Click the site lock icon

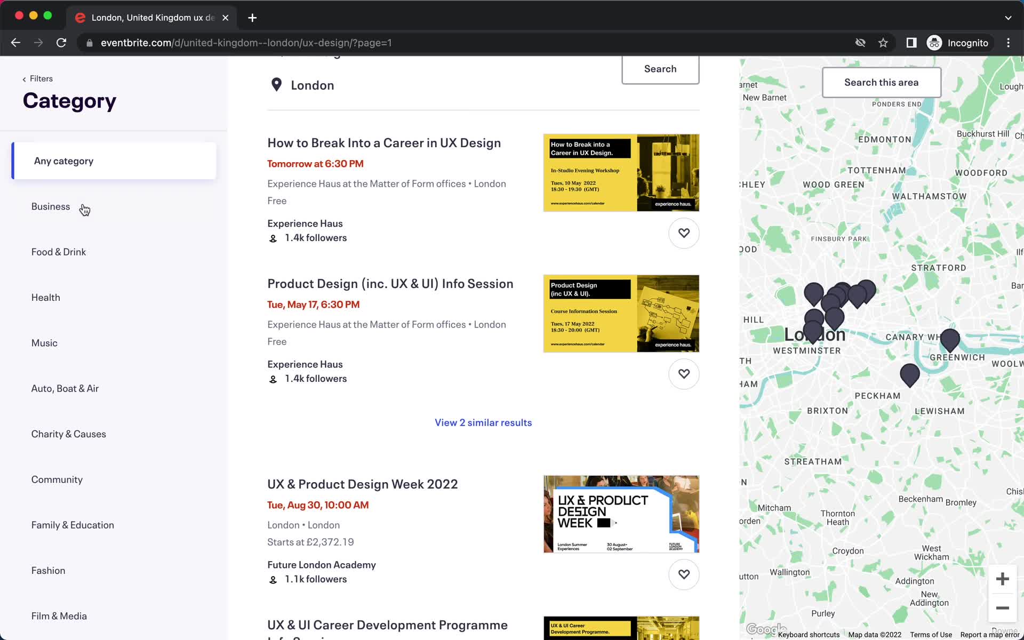(x=90, y=43)
